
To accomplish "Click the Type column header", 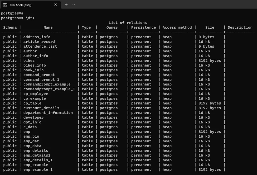I will (x=86, y=27).
